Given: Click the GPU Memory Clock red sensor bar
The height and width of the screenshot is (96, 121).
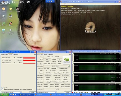Looking at the screenshot, I should pyautogui.click(x=29, y=60).
